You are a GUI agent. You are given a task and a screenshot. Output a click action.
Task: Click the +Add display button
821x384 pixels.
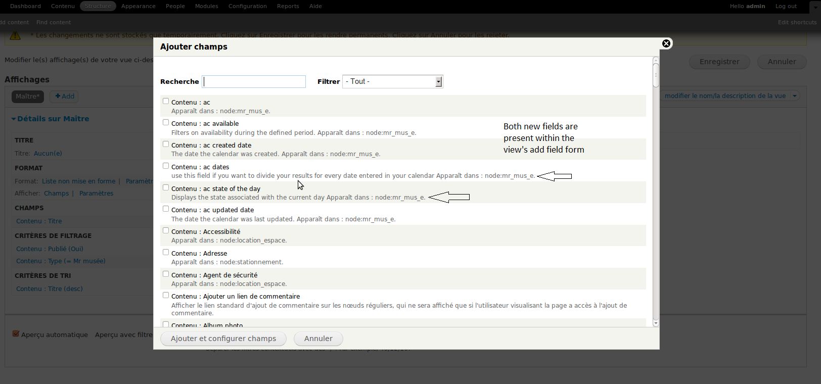(x=65, y=97)
